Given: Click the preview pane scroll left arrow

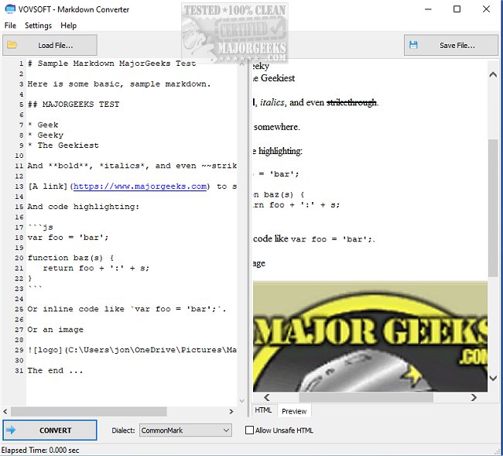Looking at the screenshot, I should tap(266, 397).
